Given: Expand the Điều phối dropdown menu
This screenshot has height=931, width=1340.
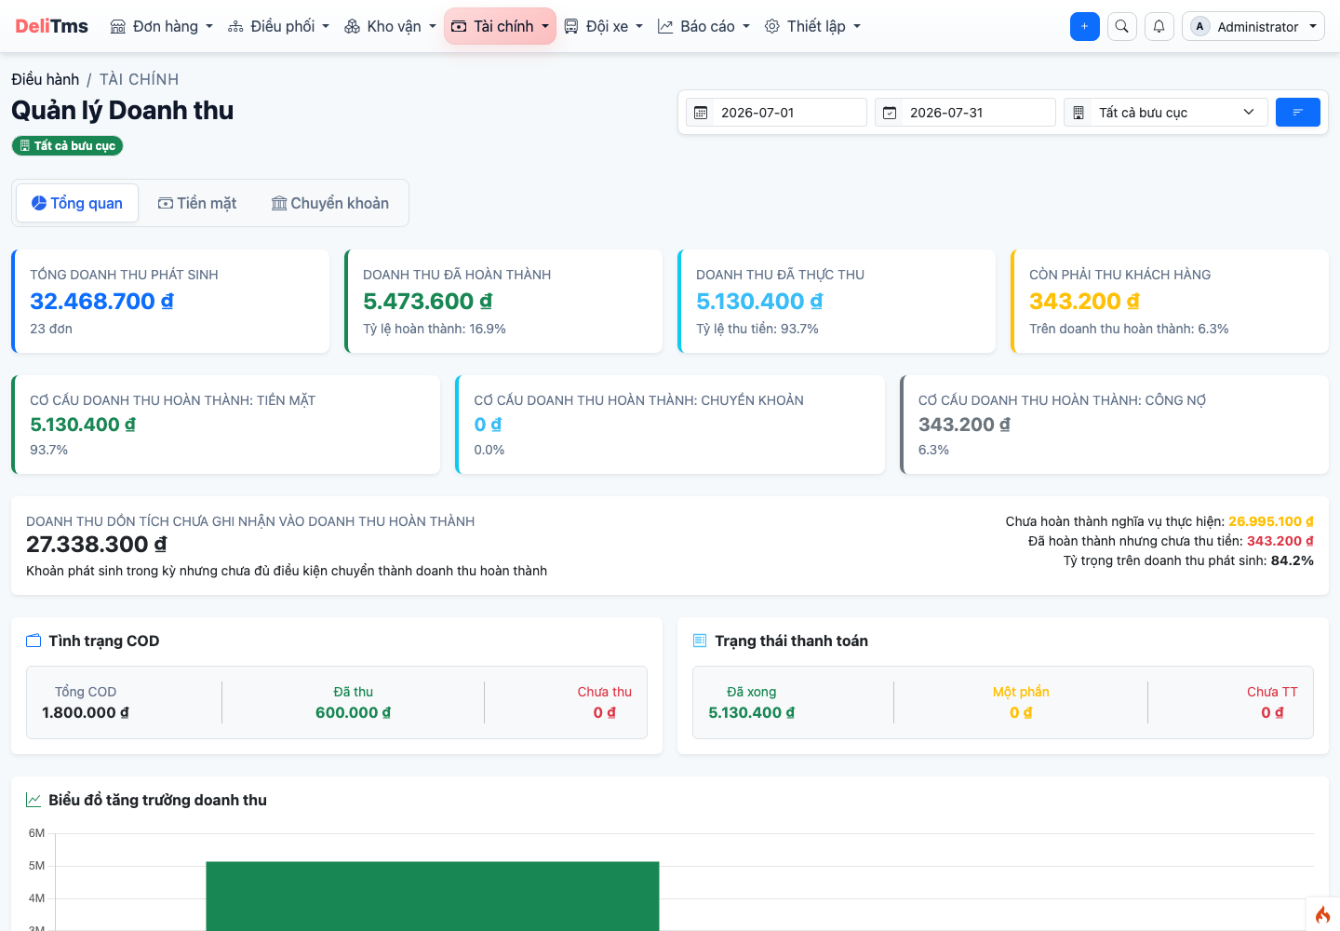Looking at the screenshot, I should (279, 26).
